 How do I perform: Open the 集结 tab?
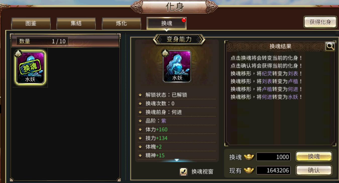pos(76,24)
